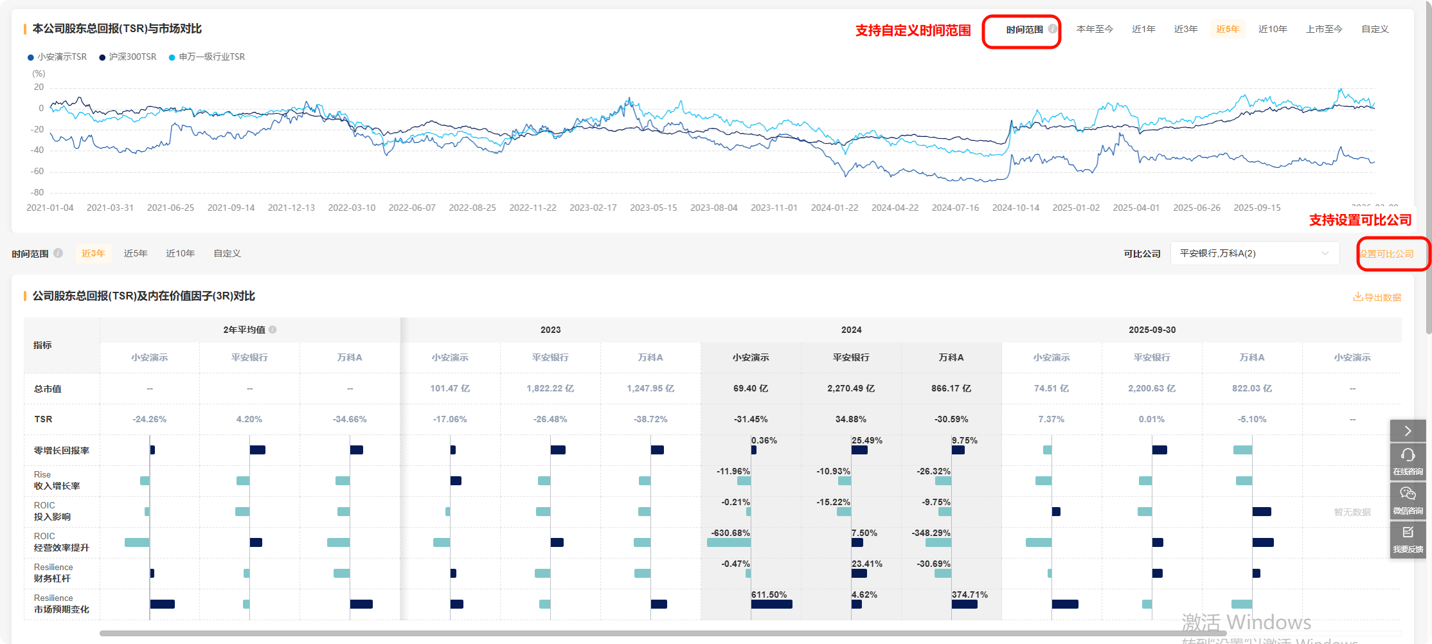This screenshot has width=1432, height=644.
Task: Click info icon beside top 时间范围 label
Action: 1053,29
